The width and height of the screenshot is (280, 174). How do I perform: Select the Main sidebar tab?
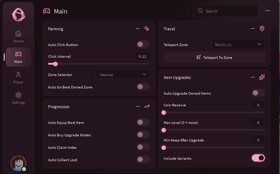click(18, 57)
